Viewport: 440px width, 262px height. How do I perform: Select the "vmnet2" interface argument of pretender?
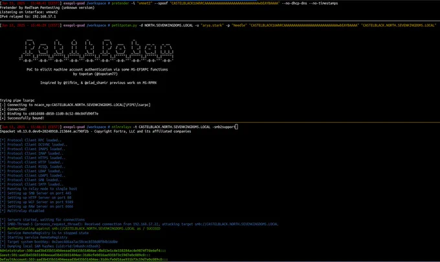click(x=144, y=3)
